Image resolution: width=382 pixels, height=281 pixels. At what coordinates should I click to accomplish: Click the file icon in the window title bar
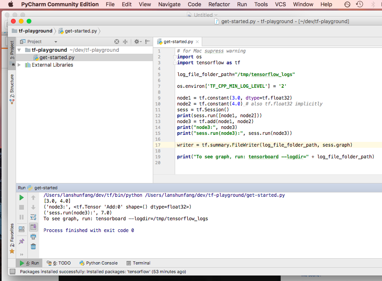[217, 22]
